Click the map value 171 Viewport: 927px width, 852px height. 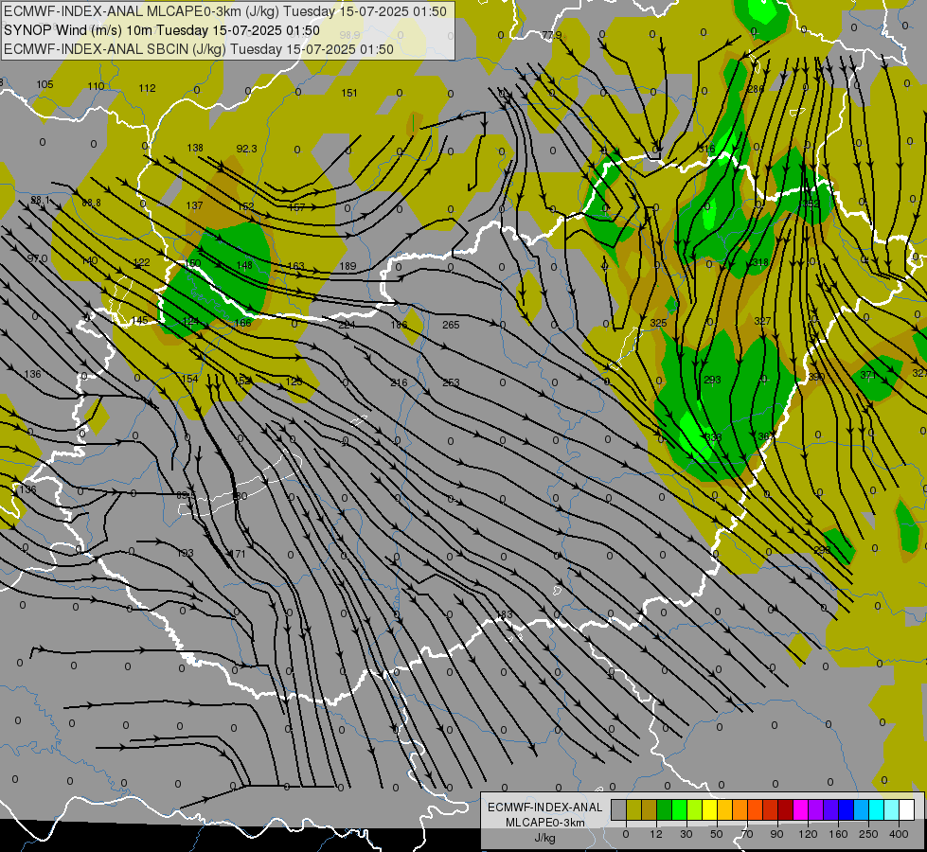[x=237, y=554]
